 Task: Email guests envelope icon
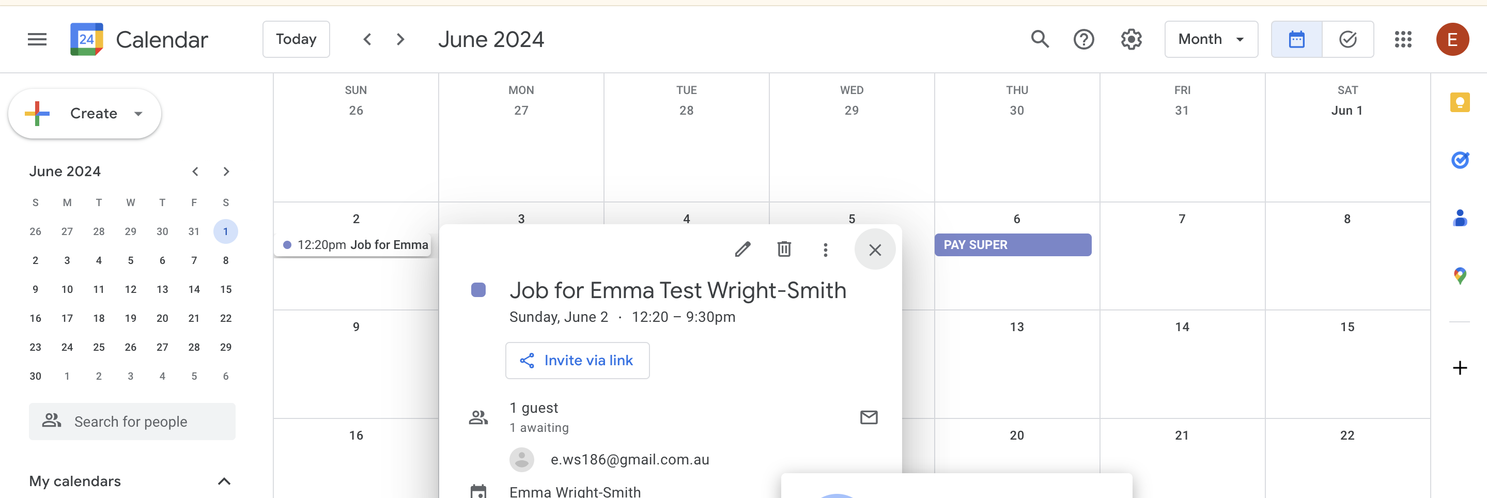(868, 416)
